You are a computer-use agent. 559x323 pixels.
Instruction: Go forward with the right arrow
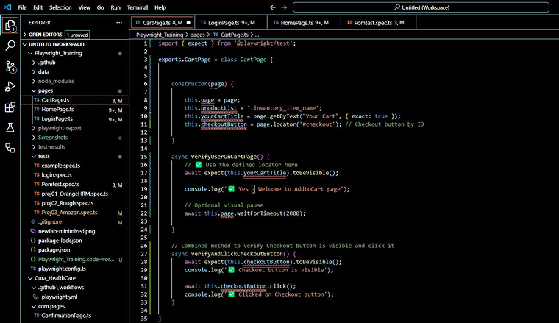(284, 7)
